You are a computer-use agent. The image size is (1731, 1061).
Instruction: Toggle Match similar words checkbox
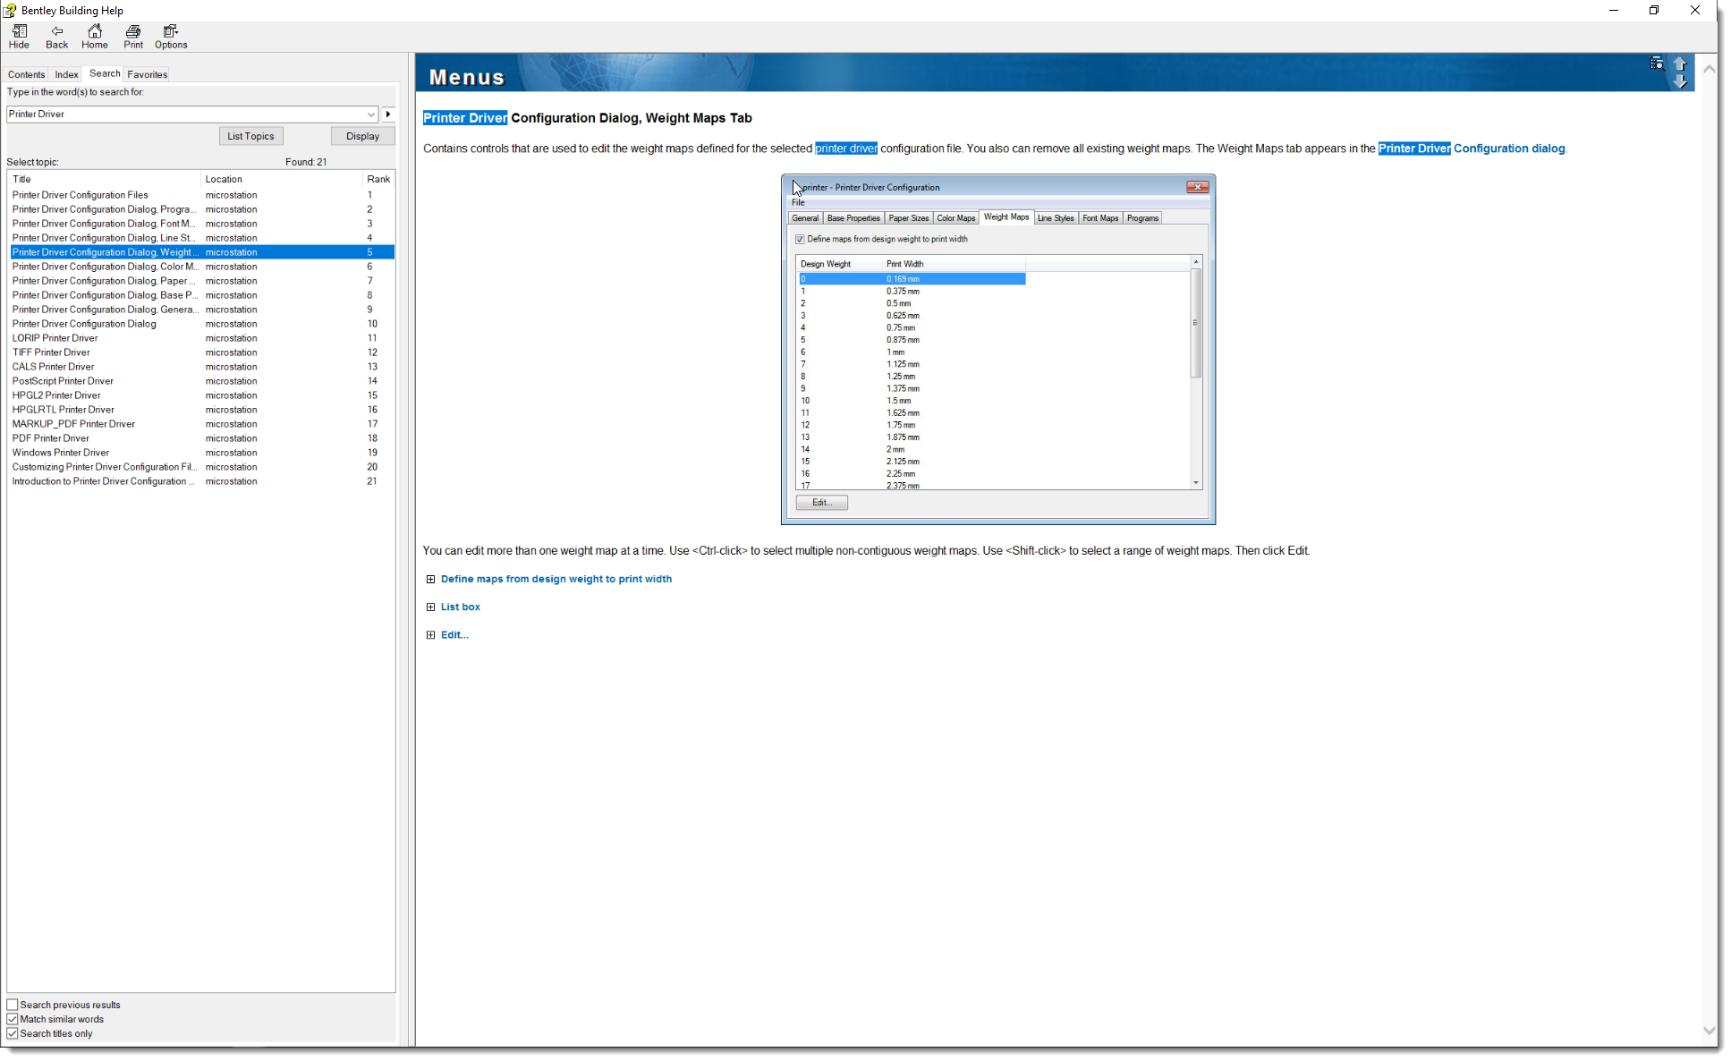[13, 1019]
